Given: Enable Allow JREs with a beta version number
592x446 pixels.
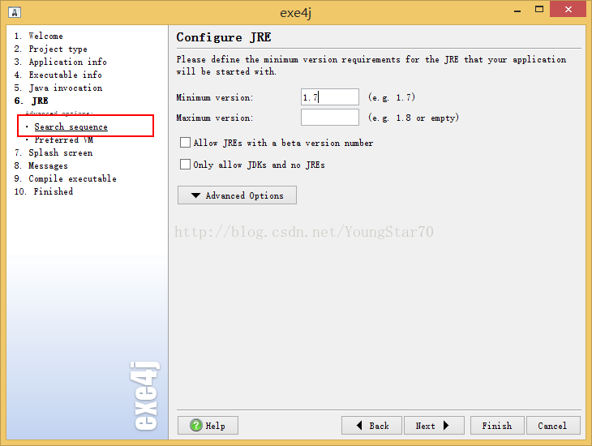Looking at the screenshot, I should click(x=185, y=143).
